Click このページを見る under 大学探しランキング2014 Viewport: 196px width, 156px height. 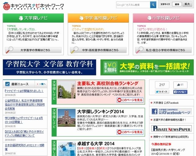coord(130,132)
